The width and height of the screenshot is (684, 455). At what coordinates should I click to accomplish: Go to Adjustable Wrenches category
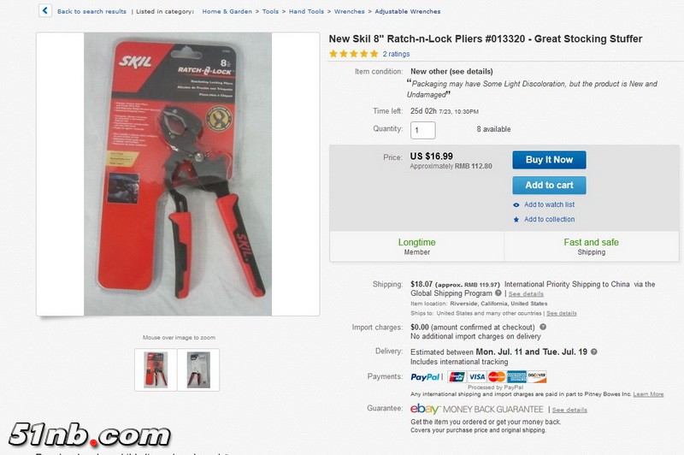(x=408, y=11)
